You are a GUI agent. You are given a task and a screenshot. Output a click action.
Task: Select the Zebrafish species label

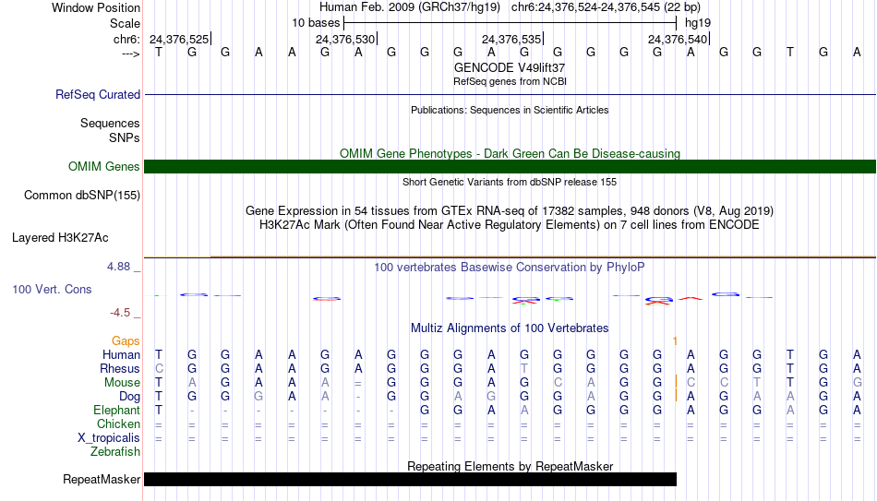pyautogui.click(x=115, y=451)
